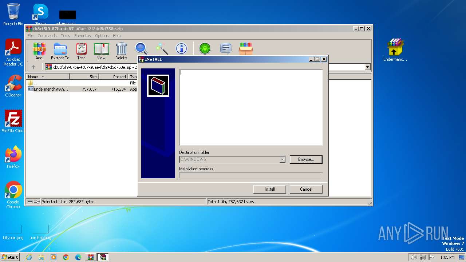Viewport: 466px width, 262px height.
Task: Open the Commands menu
Action: [47, 36]
